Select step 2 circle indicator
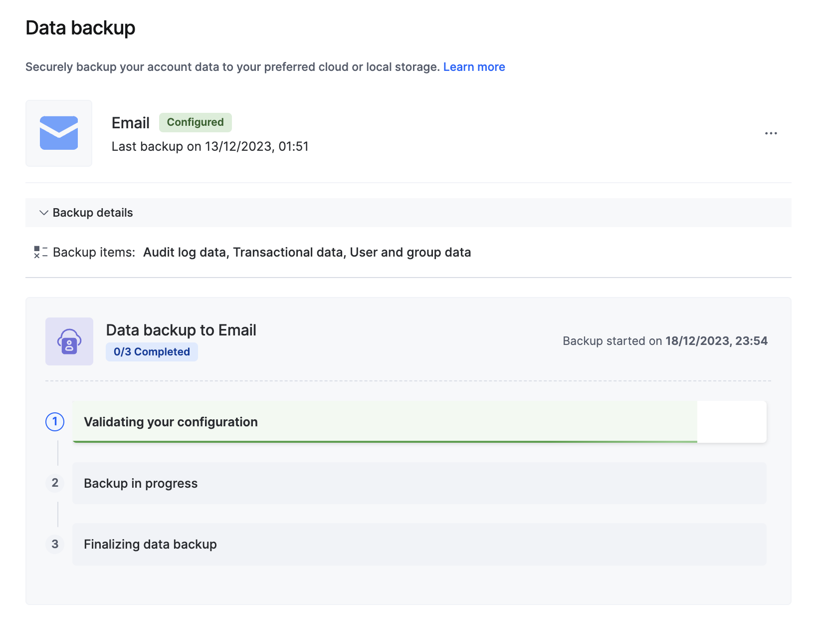This screenshot has width=814, height=627. pos(55,483)
